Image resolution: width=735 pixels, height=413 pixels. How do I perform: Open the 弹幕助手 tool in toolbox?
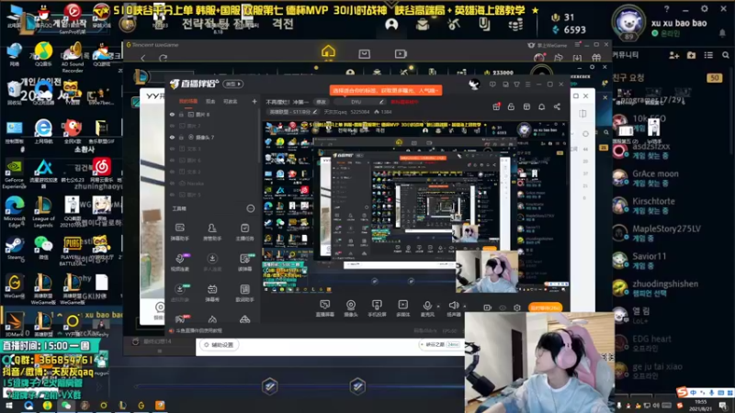pyautogui.click(x=179, y=231)
